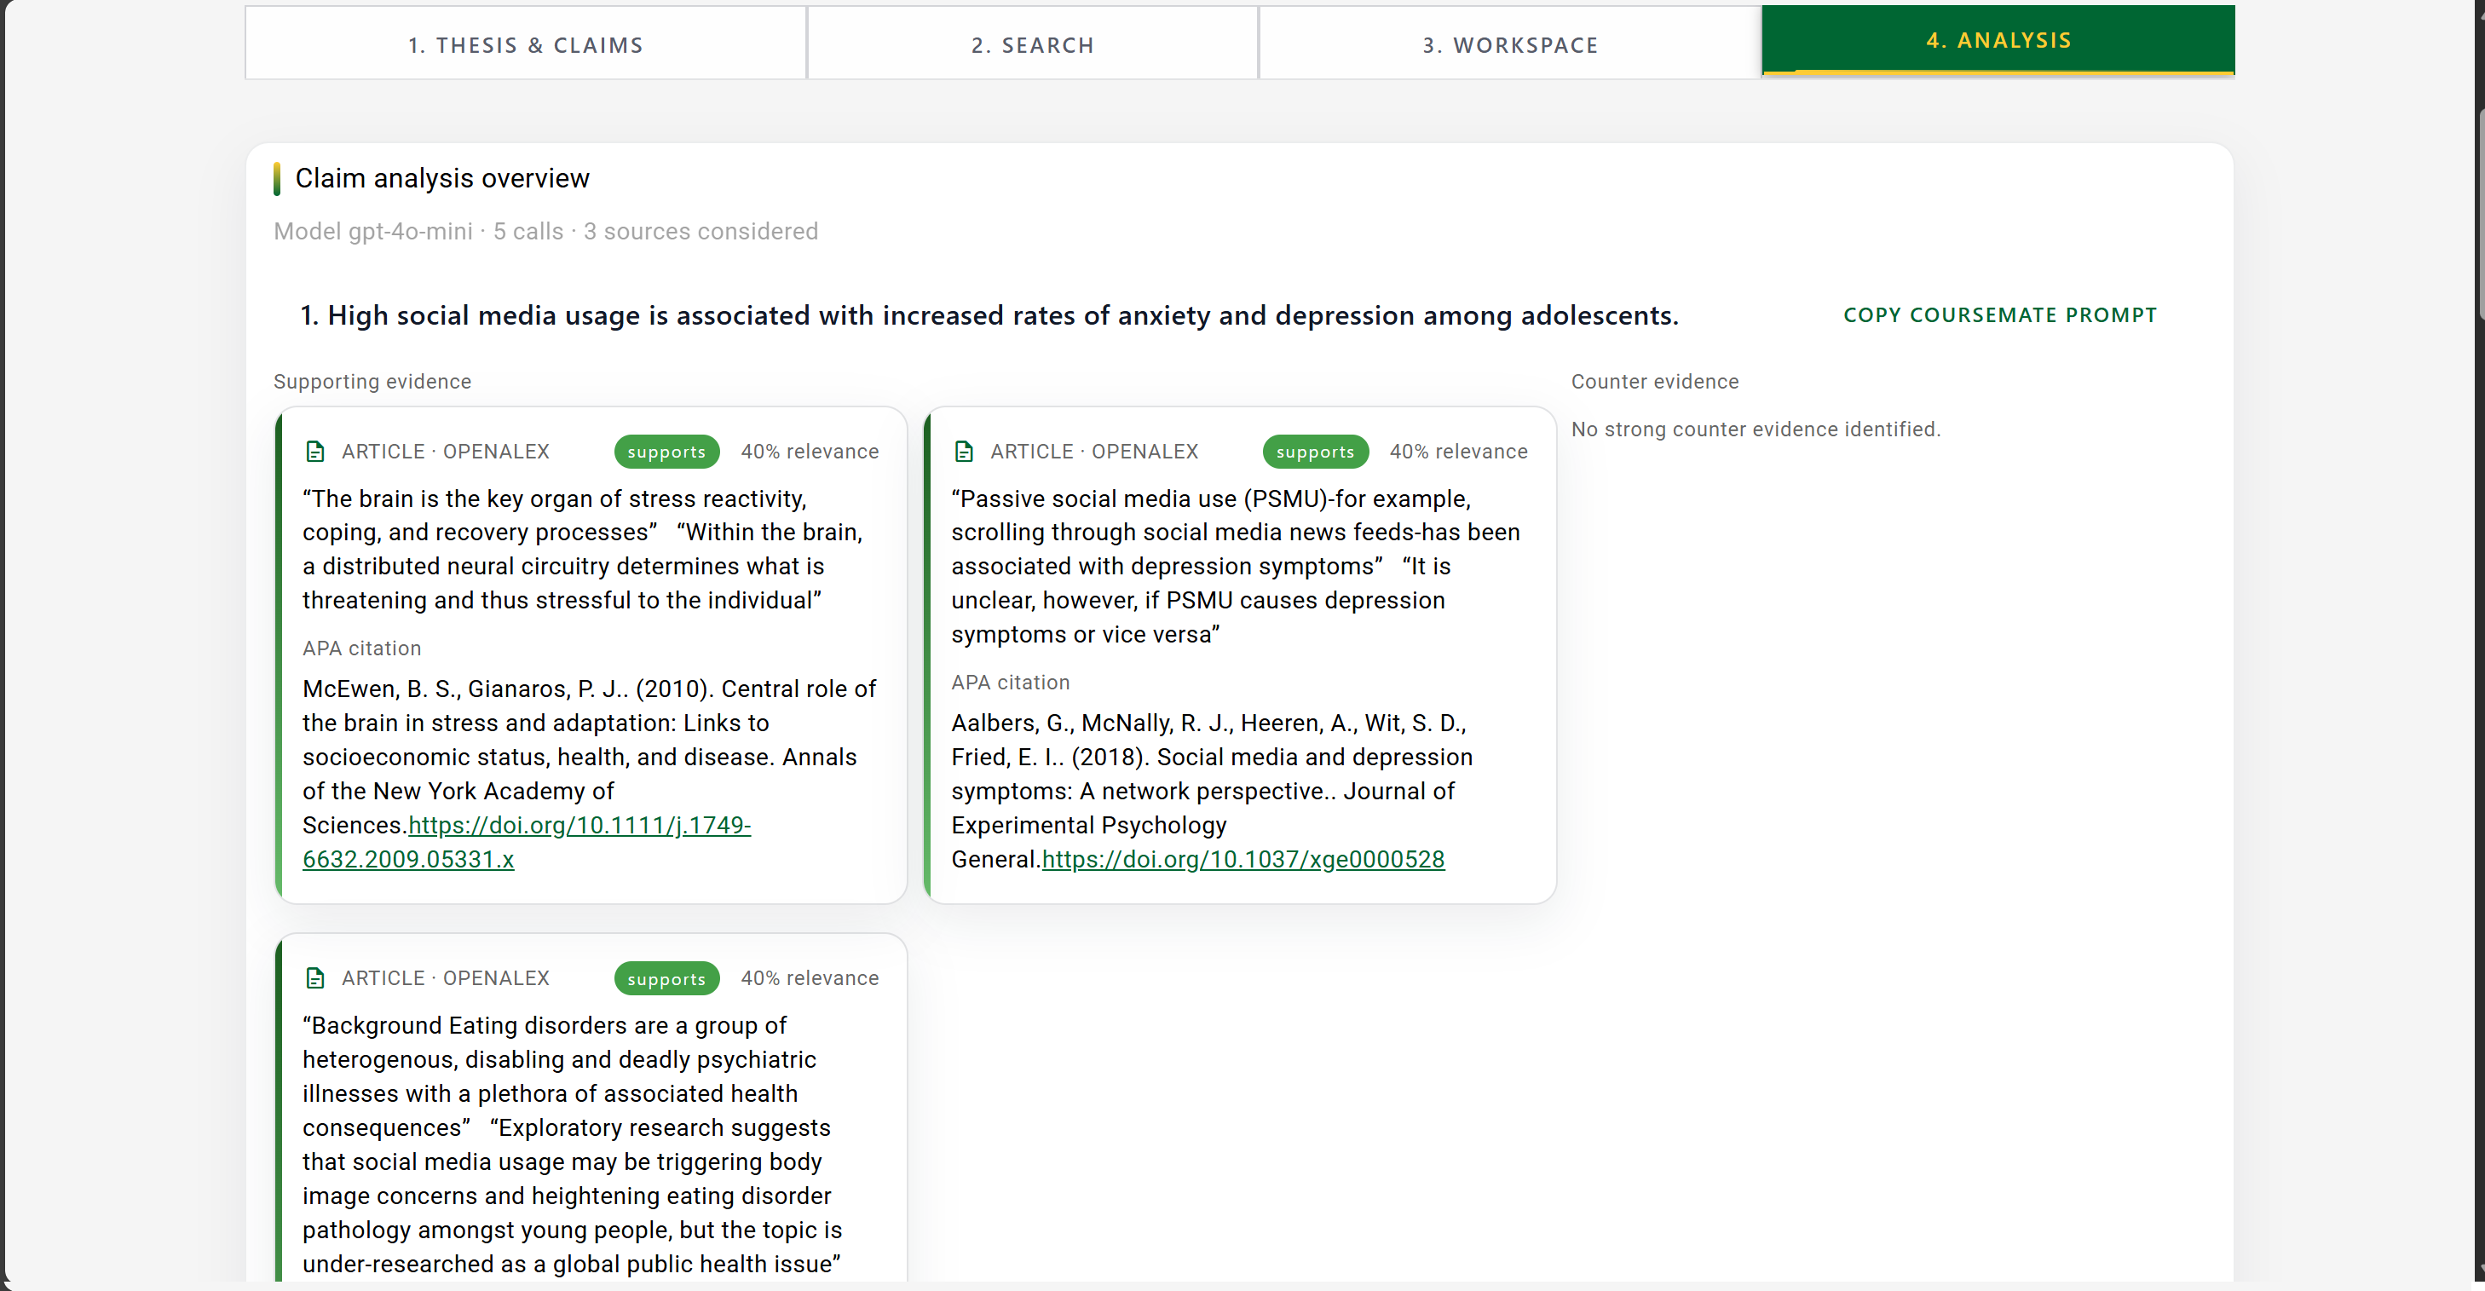Go to the Workspace tab
The image size is (2485, 1291).
pyautogui.click(x=1510, y=44)
